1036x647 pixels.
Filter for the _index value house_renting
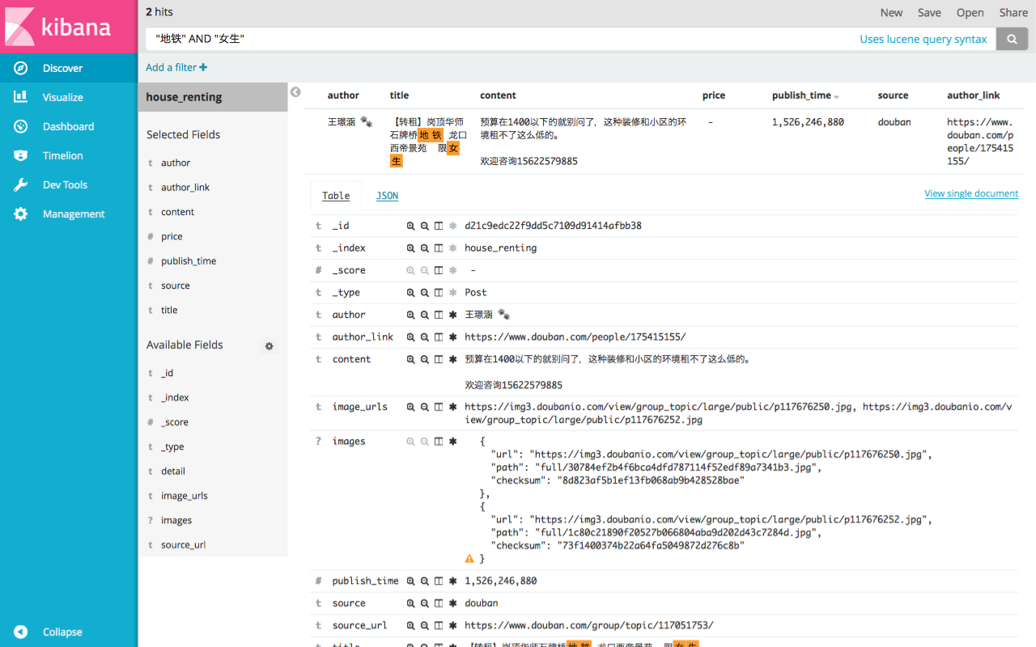(x=410, y=248)
